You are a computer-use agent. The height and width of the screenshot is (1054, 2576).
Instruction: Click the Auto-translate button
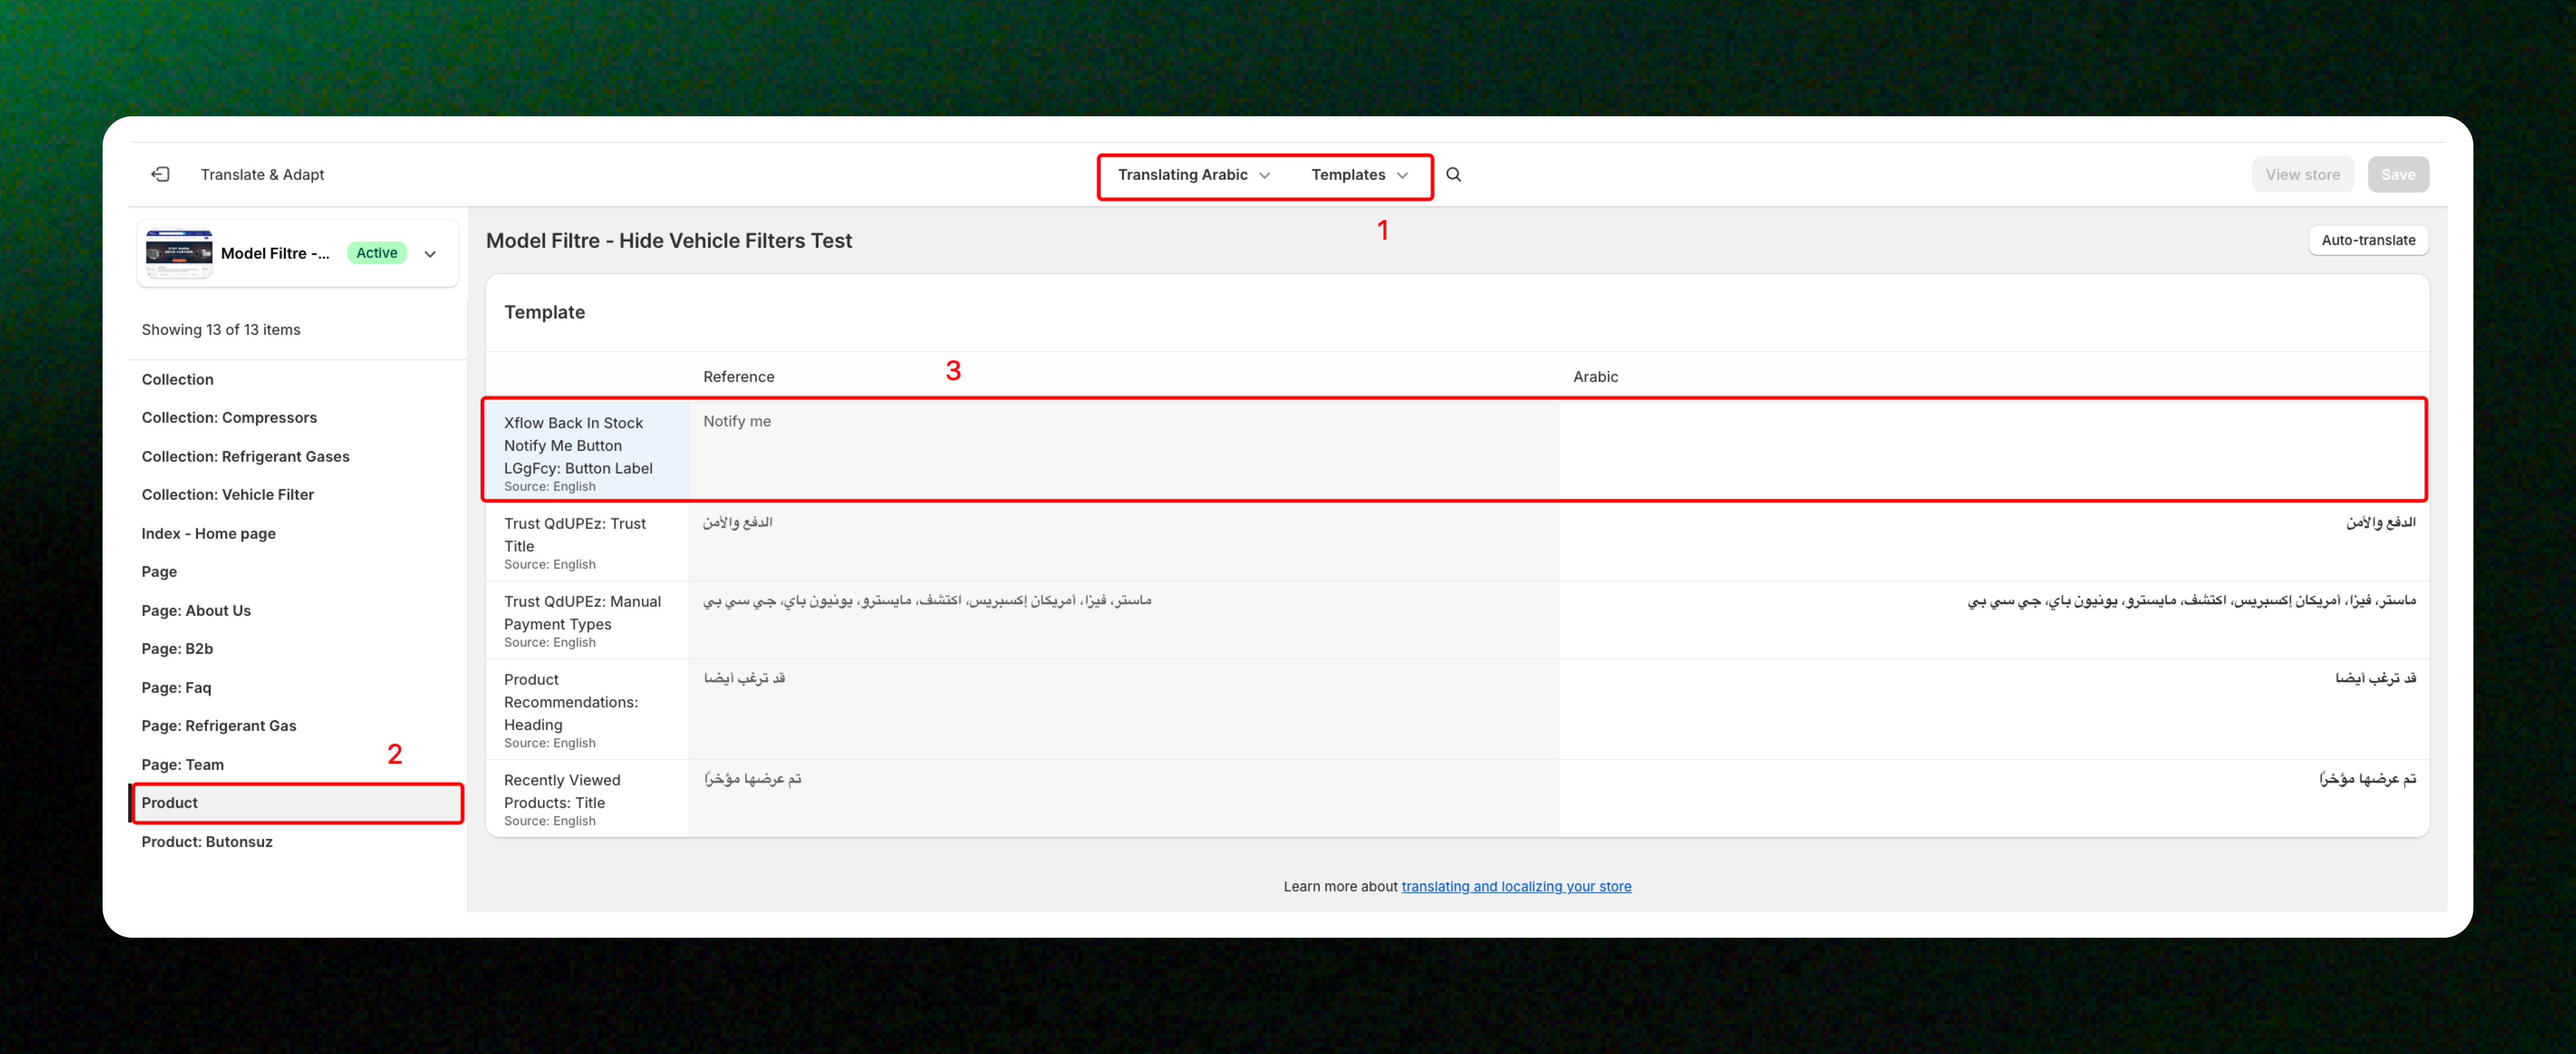coord(2368,240)
